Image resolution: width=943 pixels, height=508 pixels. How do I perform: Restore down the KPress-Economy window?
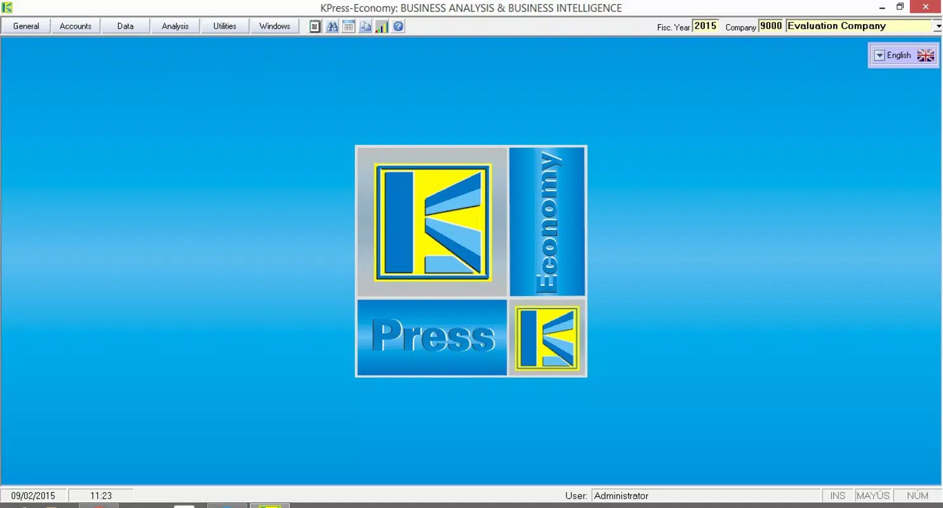900,7
